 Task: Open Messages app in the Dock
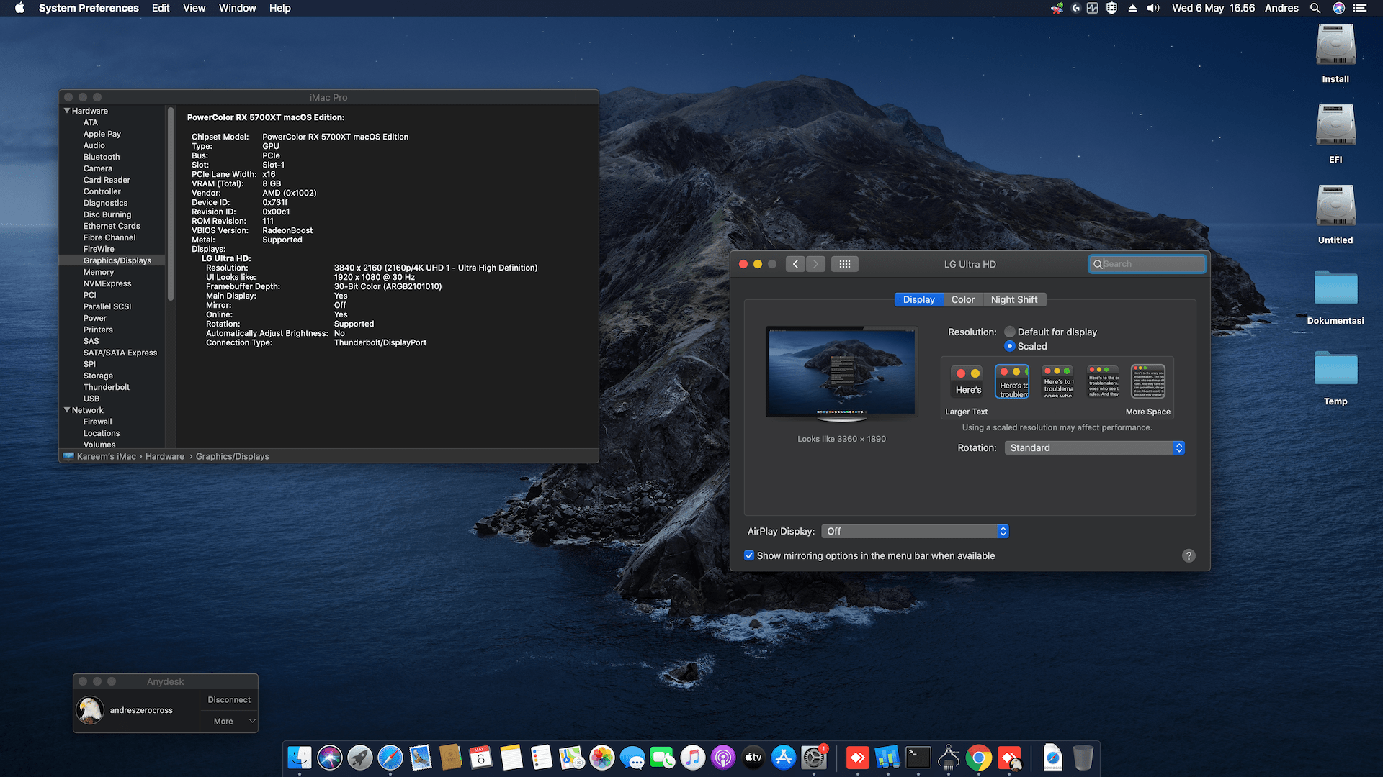pos(632,758)
